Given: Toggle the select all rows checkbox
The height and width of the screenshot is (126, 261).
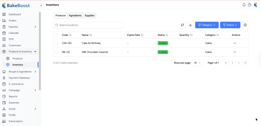Looking at the screenshot, I should (x=57, y=35).
